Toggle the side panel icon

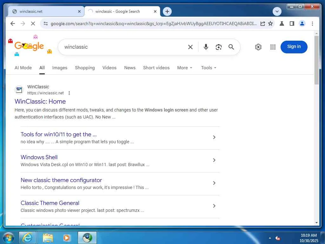[x=292, y=24]
